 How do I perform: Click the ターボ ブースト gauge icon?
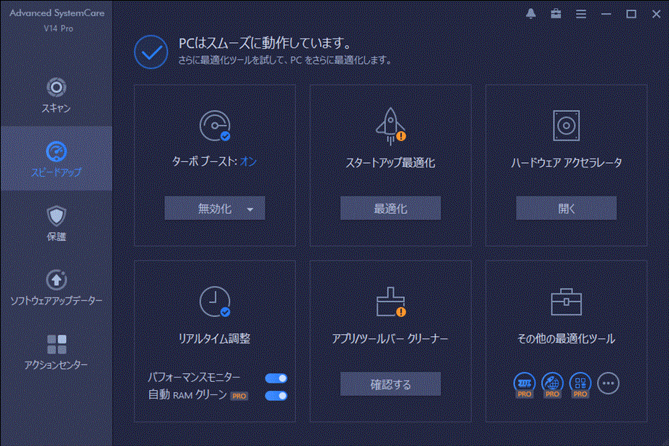(x=215, y=126)
